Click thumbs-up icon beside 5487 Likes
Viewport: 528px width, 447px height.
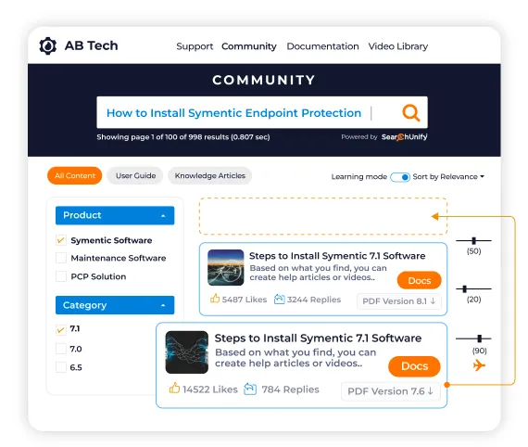215,299
